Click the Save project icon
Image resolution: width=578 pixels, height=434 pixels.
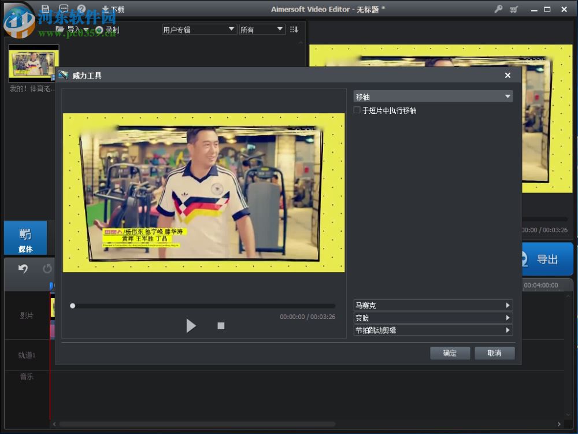point(45,9)
